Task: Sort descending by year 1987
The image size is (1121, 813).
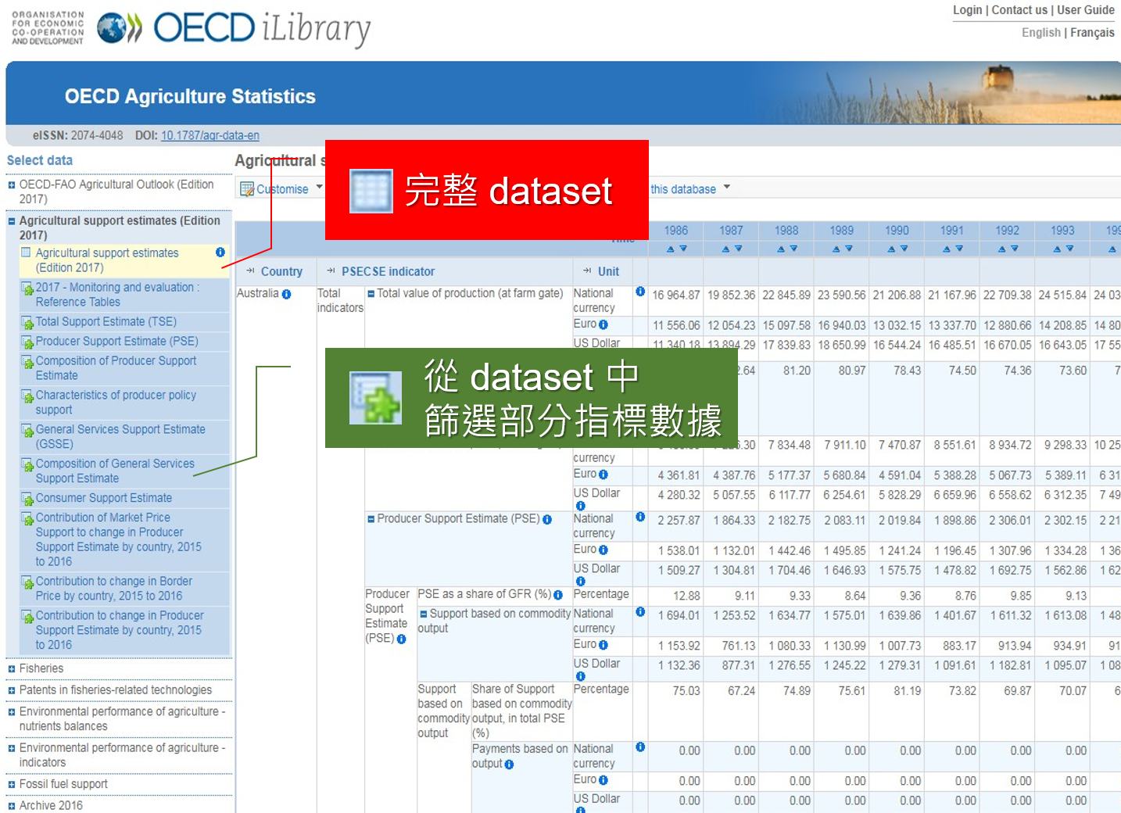Action: coord(738,249)
